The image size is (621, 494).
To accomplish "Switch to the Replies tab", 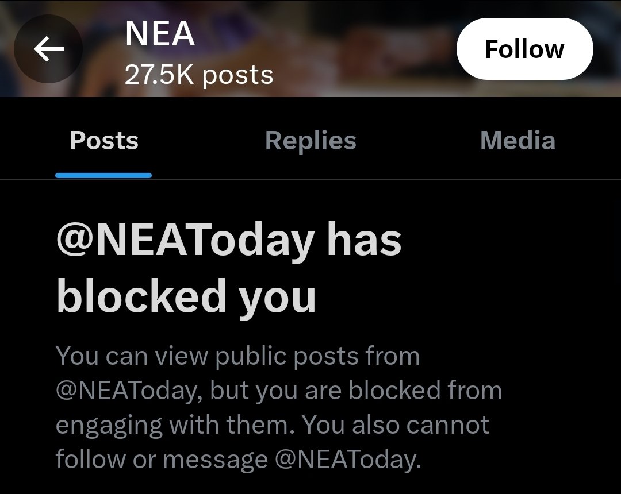I will pyautogui.click(x=310, y=141).
